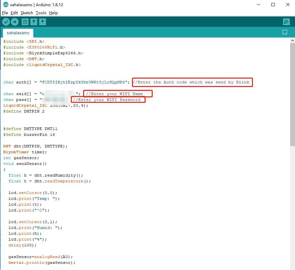The image size is (295, 270).
Task: Click the line '#include <SPI.h>'
Action: click(x=24, y=41)
